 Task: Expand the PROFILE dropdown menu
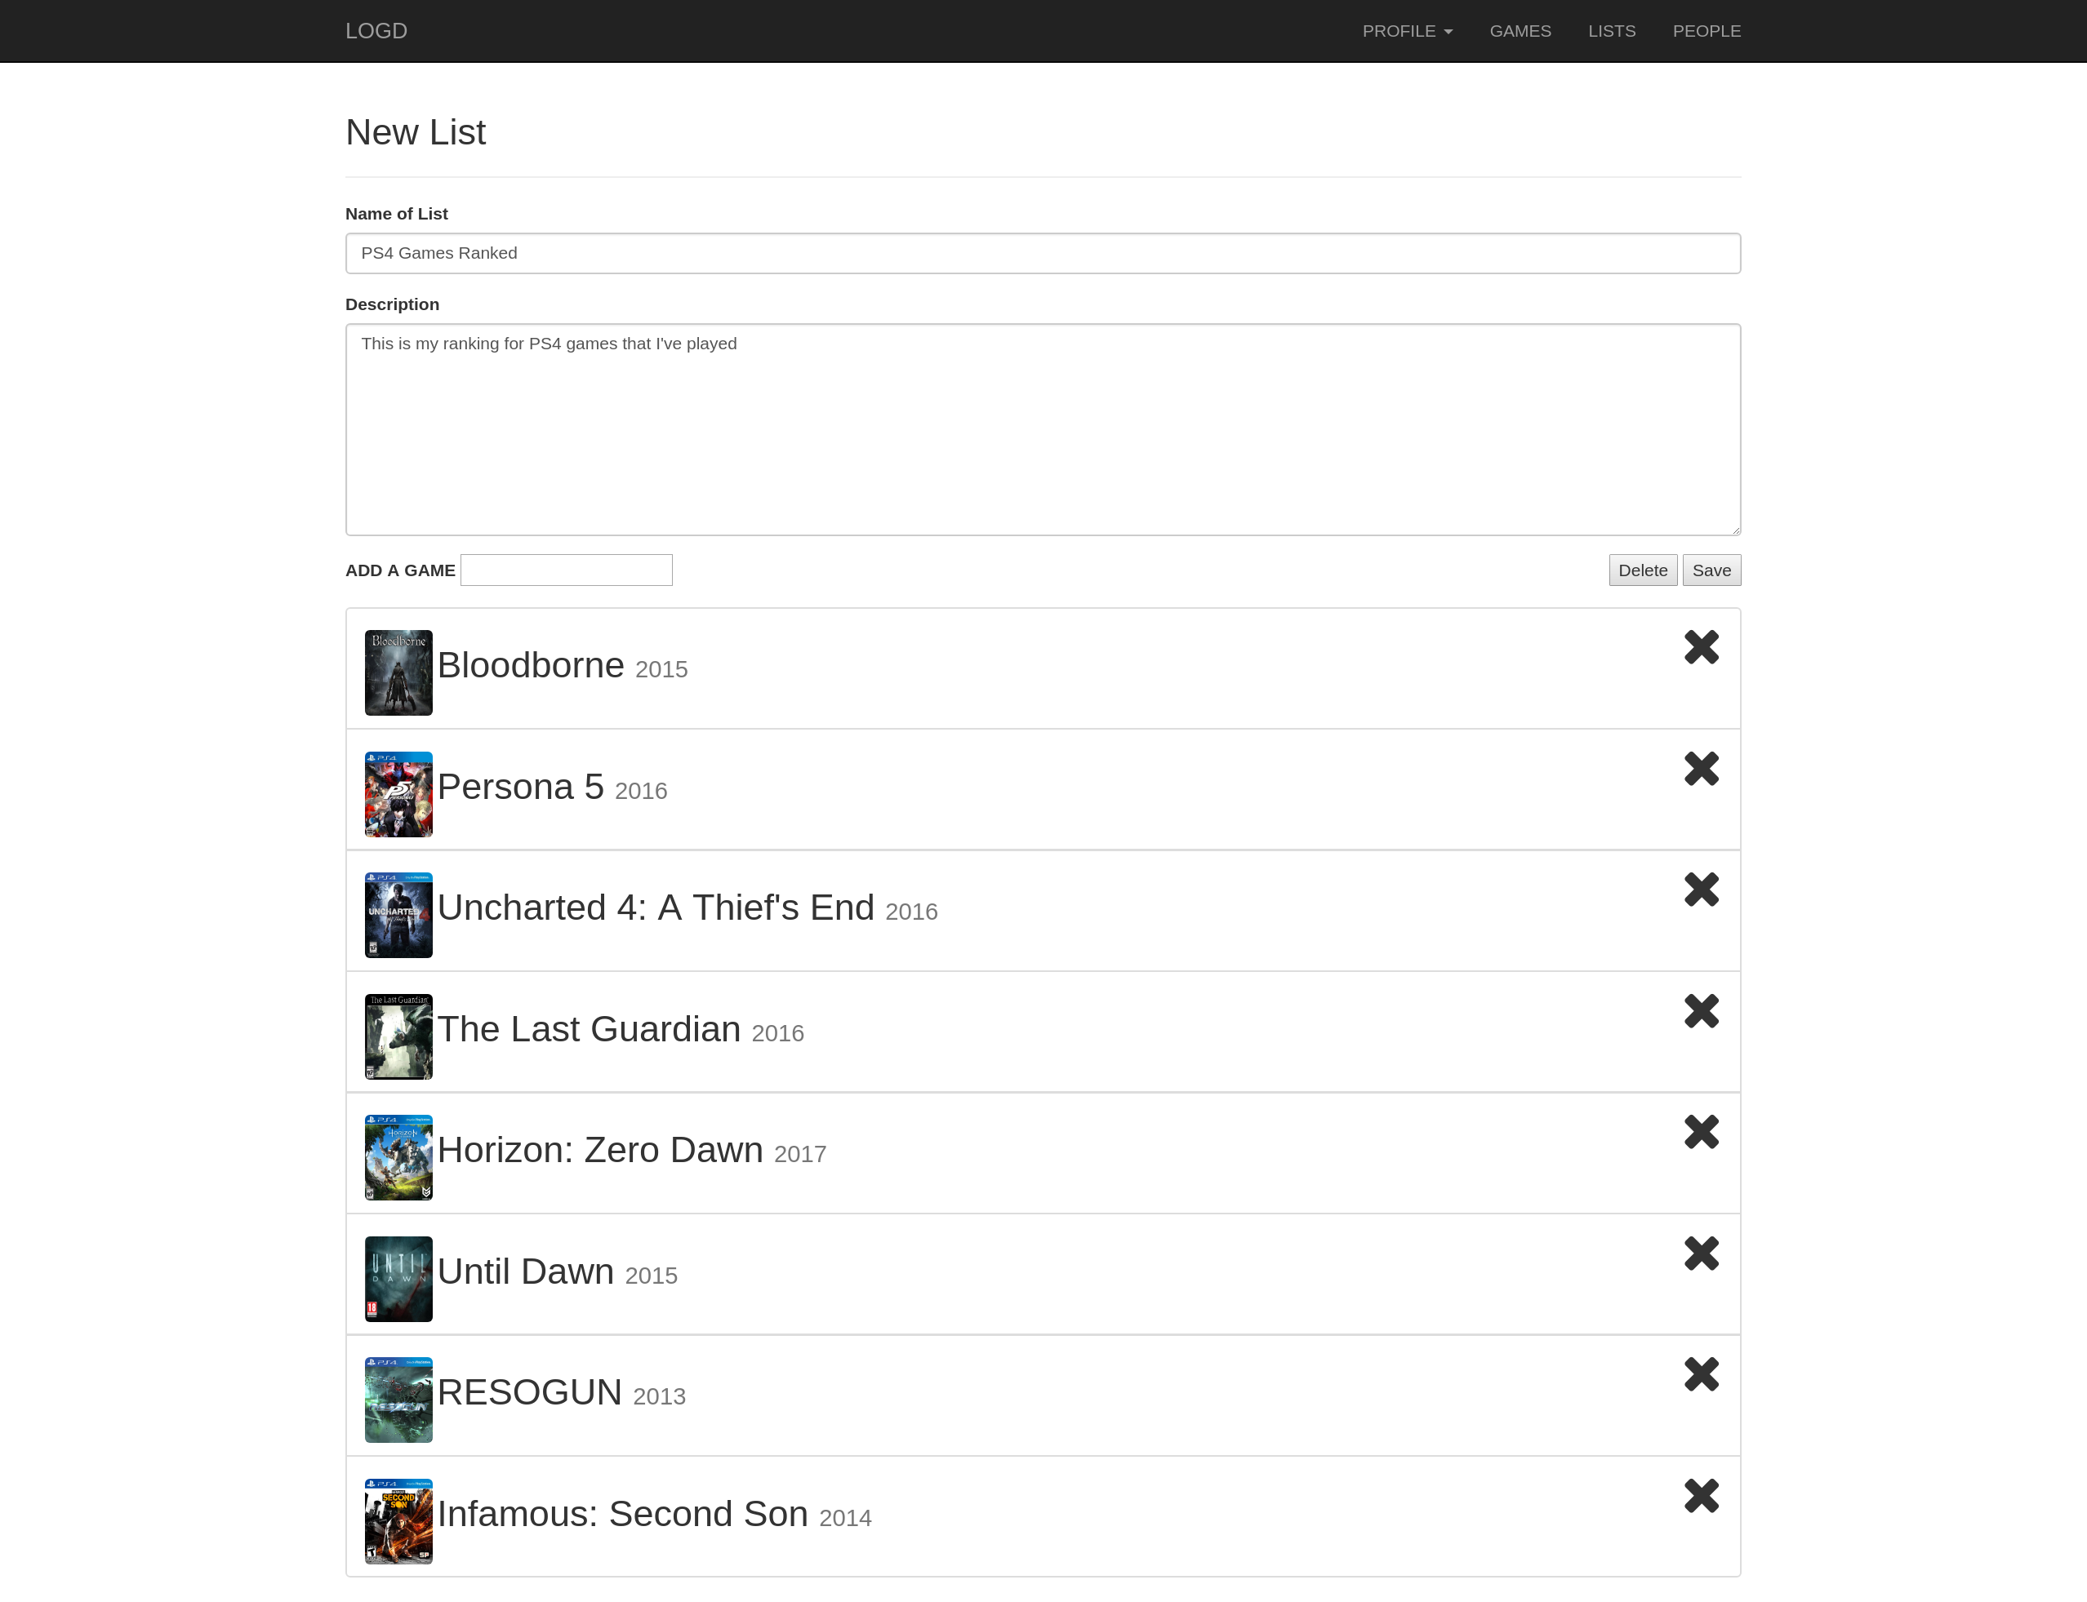pyautogui.click(x=1407, y=32)
